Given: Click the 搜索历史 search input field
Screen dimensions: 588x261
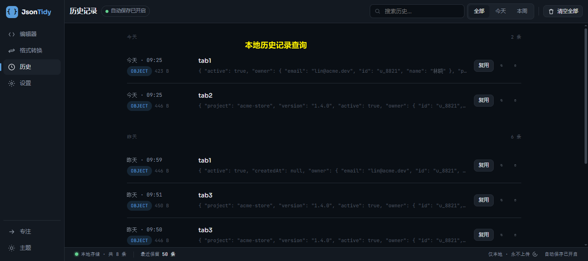Looking at the screenshot, I should click(417, 11).
